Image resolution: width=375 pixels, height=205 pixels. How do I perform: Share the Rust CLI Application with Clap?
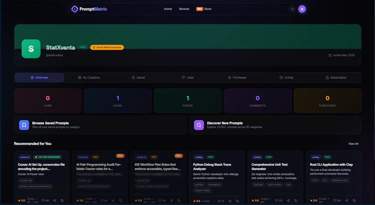347,200
